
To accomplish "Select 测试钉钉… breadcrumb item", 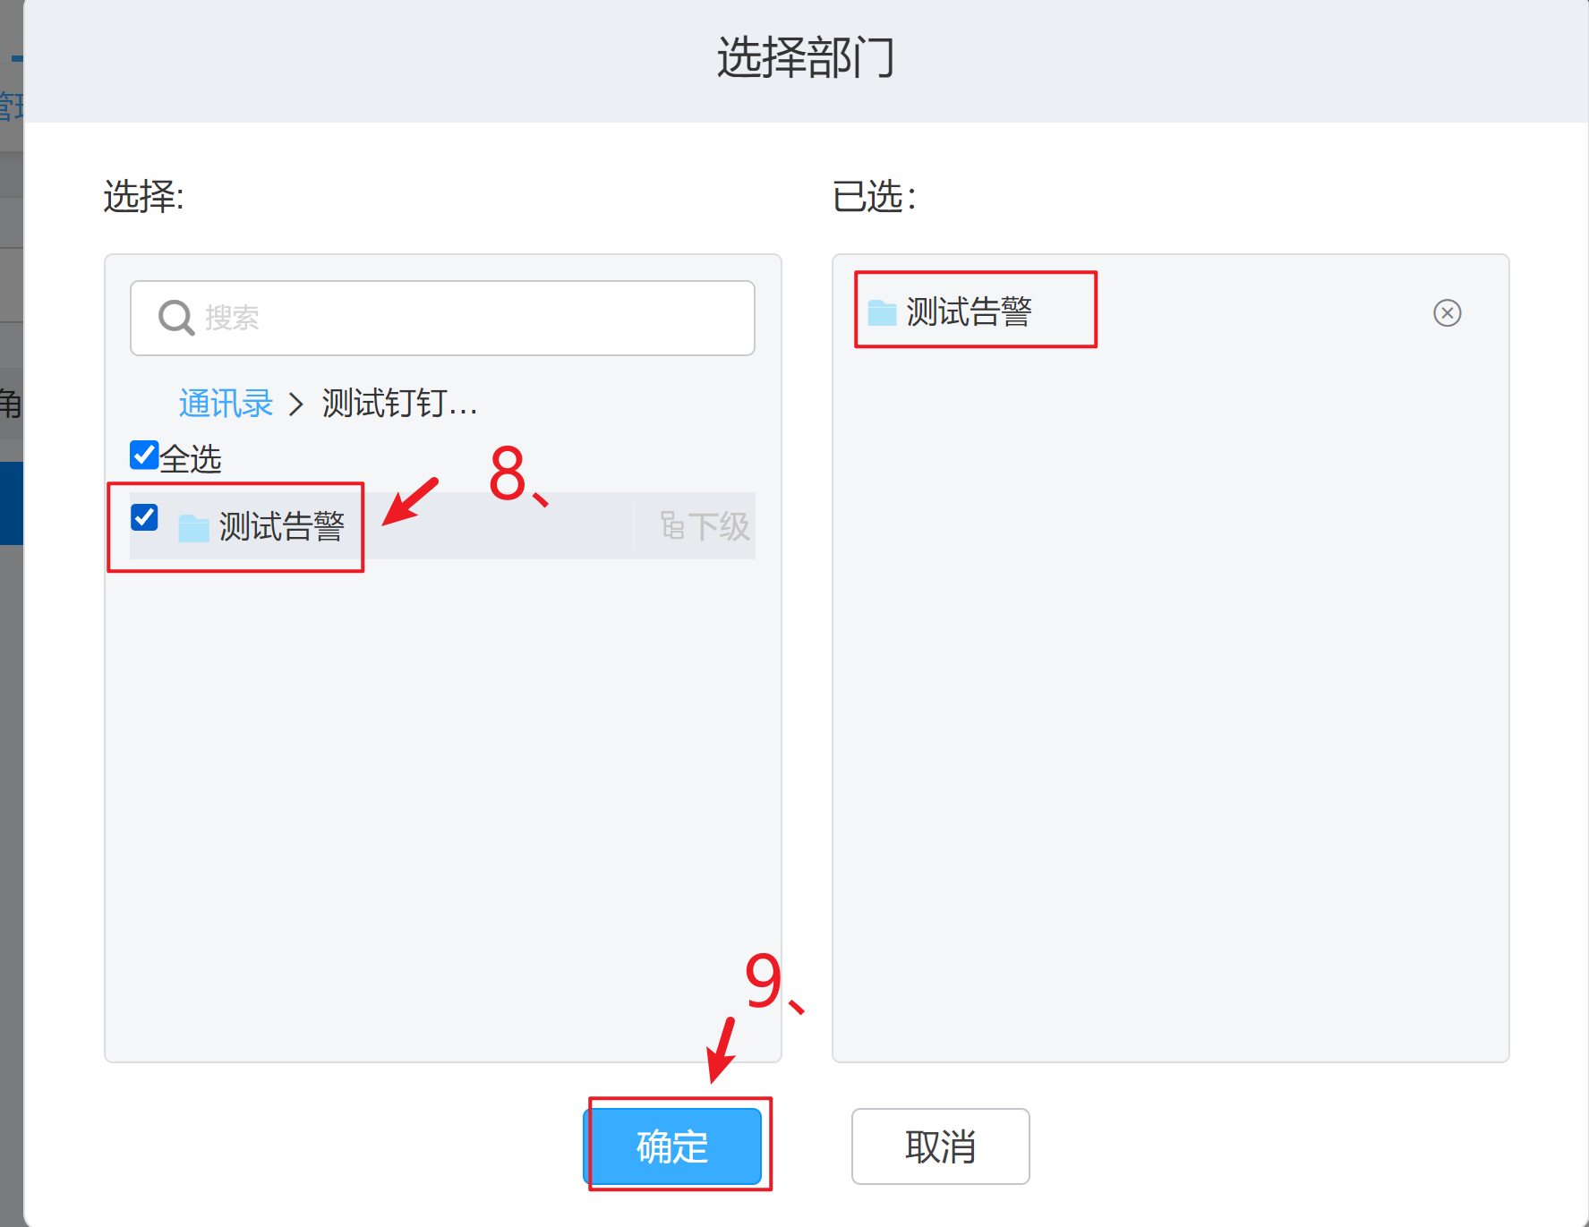I will (399, 404).
